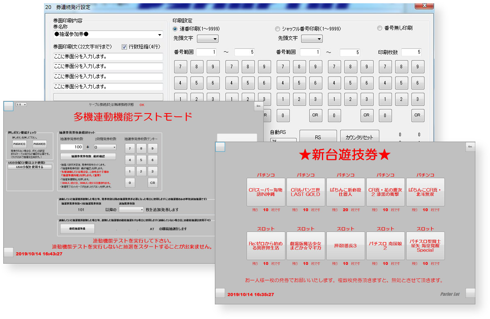The image size is (490, 319).
Task: Click the 抽選券発券枚数 field showing 100
Action: point(72,147)
